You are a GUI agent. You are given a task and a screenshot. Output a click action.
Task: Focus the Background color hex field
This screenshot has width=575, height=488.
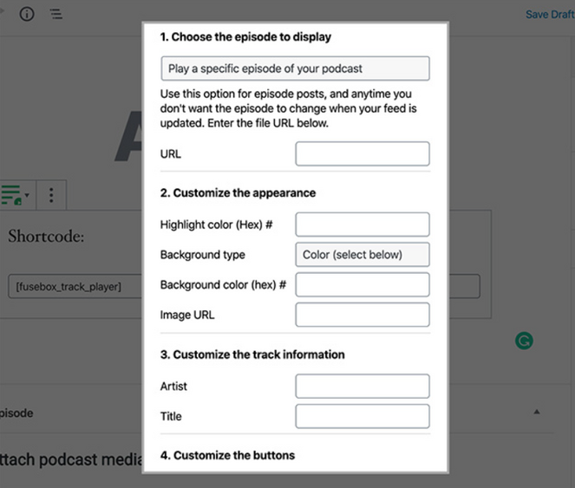click(x=362, y=284)
